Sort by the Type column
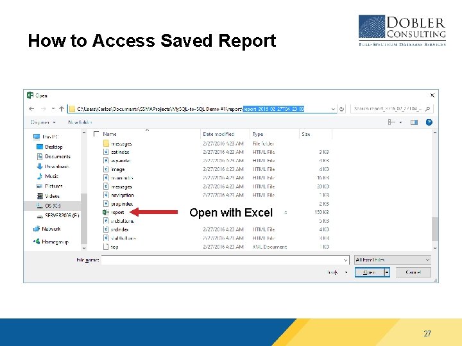This screenshot has width=462, height=346. (x=258, y=134)
